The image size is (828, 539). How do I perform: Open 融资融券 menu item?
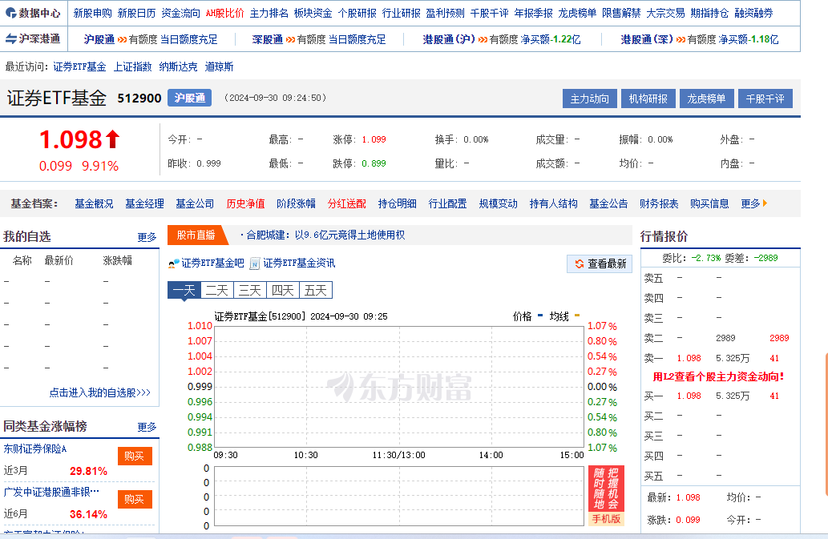(x=753, y=13)
